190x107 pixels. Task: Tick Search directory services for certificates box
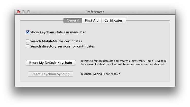click(x=28, y=46)
